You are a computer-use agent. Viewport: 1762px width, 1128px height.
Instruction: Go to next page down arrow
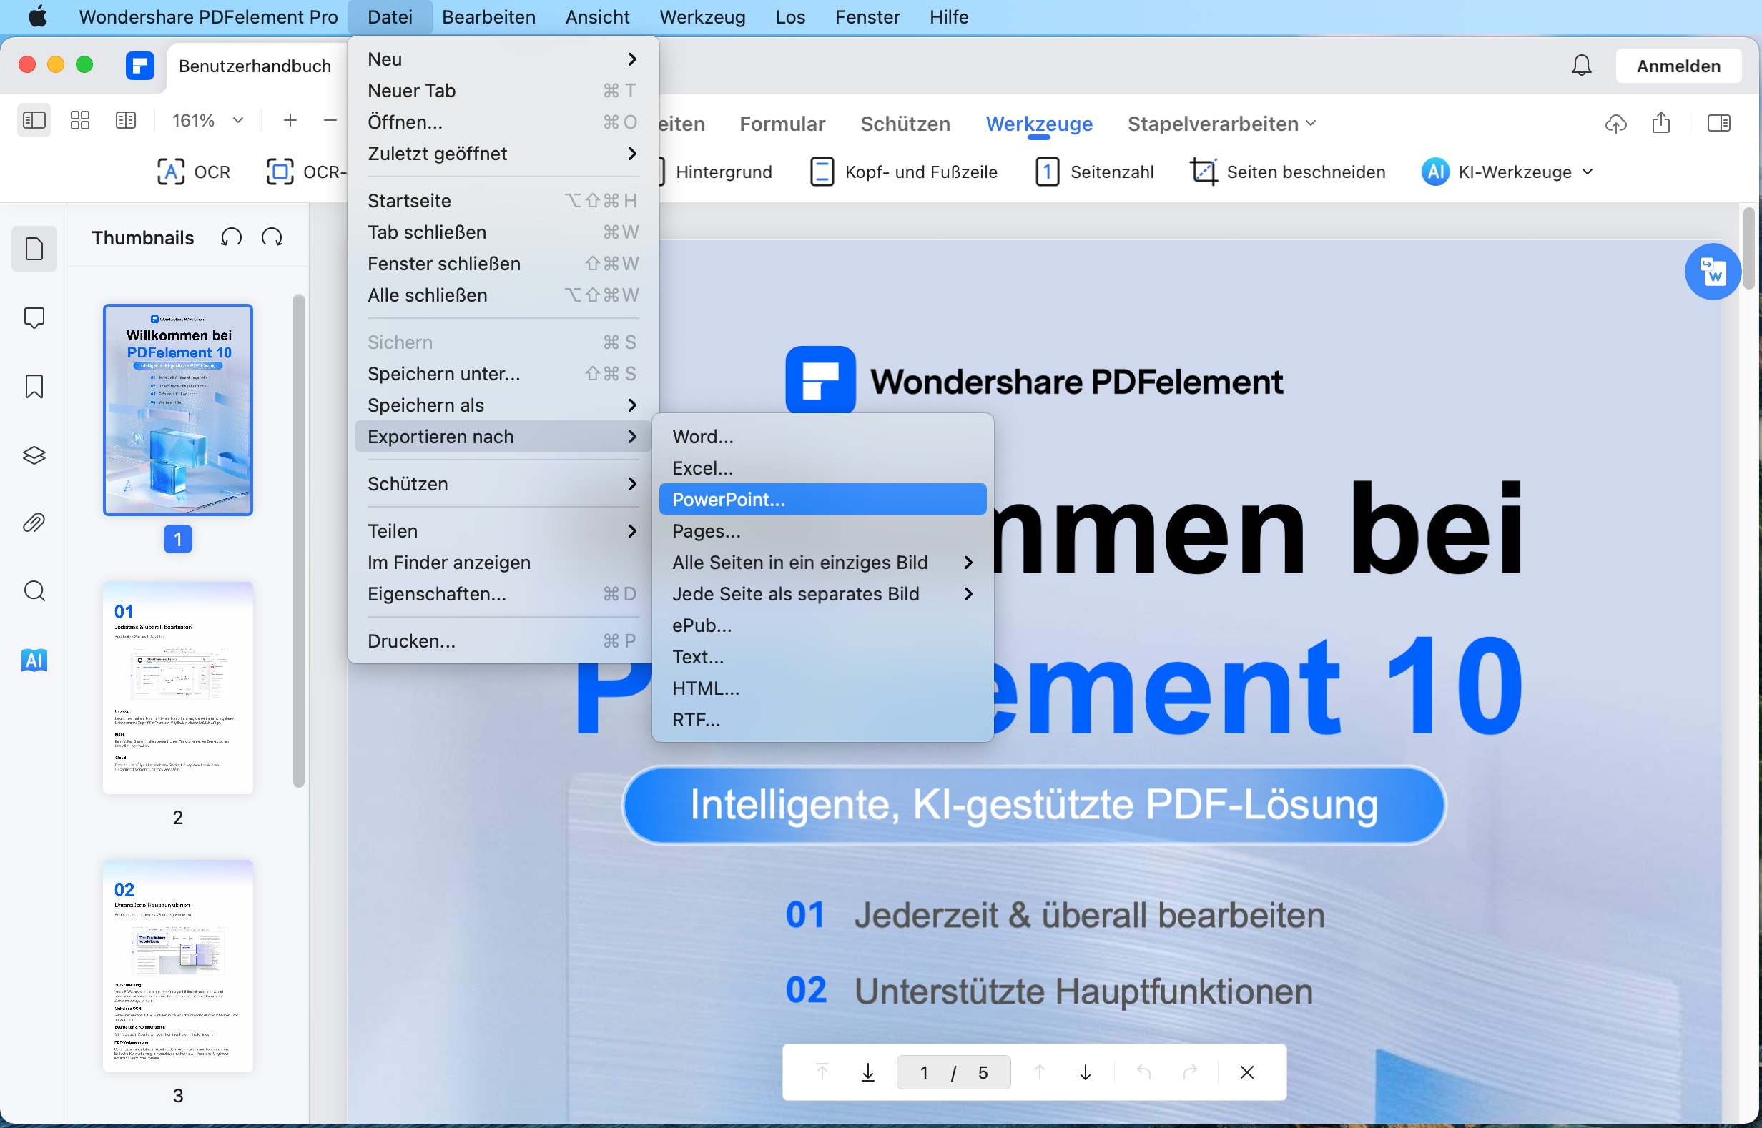pos(1086,1072)
